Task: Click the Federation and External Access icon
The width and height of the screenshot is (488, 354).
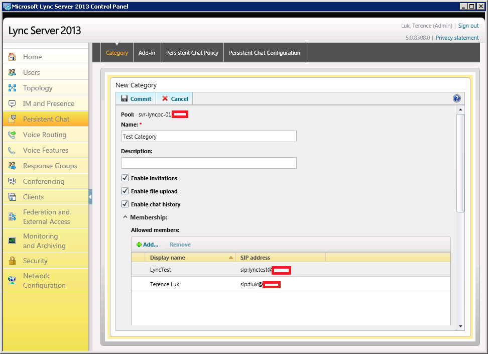Action: [x=12, y=217]
